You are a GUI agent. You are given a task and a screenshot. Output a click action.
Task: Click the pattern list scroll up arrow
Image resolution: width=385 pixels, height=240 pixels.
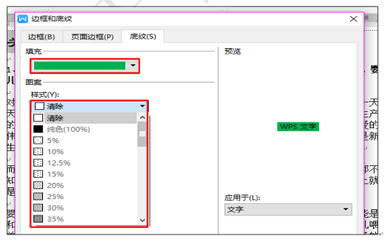point(142,117)
